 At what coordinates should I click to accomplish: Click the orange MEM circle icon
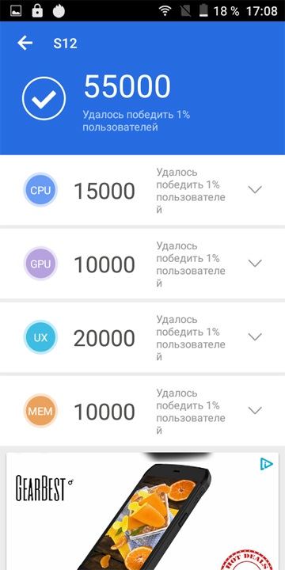(40, 411)
